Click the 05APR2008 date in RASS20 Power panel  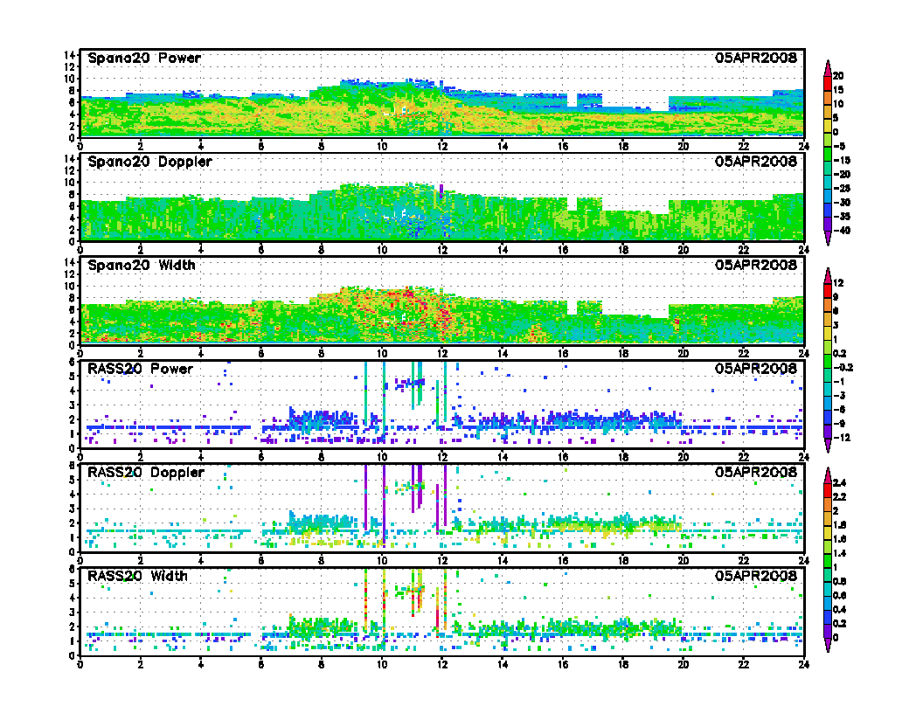pyautogui.click(x=756, y=368)
